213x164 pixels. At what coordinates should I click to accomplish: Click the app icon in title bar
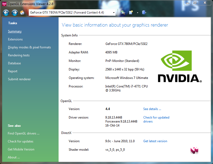[4, 4]
